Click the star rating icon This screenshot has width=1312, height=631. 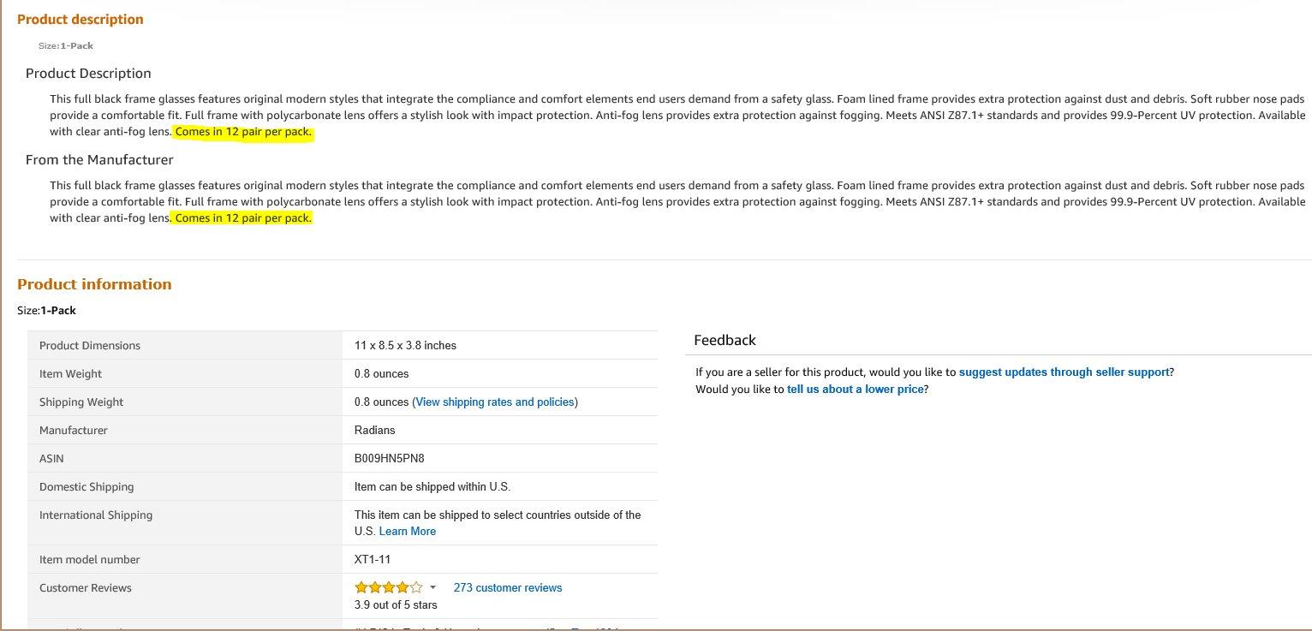tap(388, 587)
